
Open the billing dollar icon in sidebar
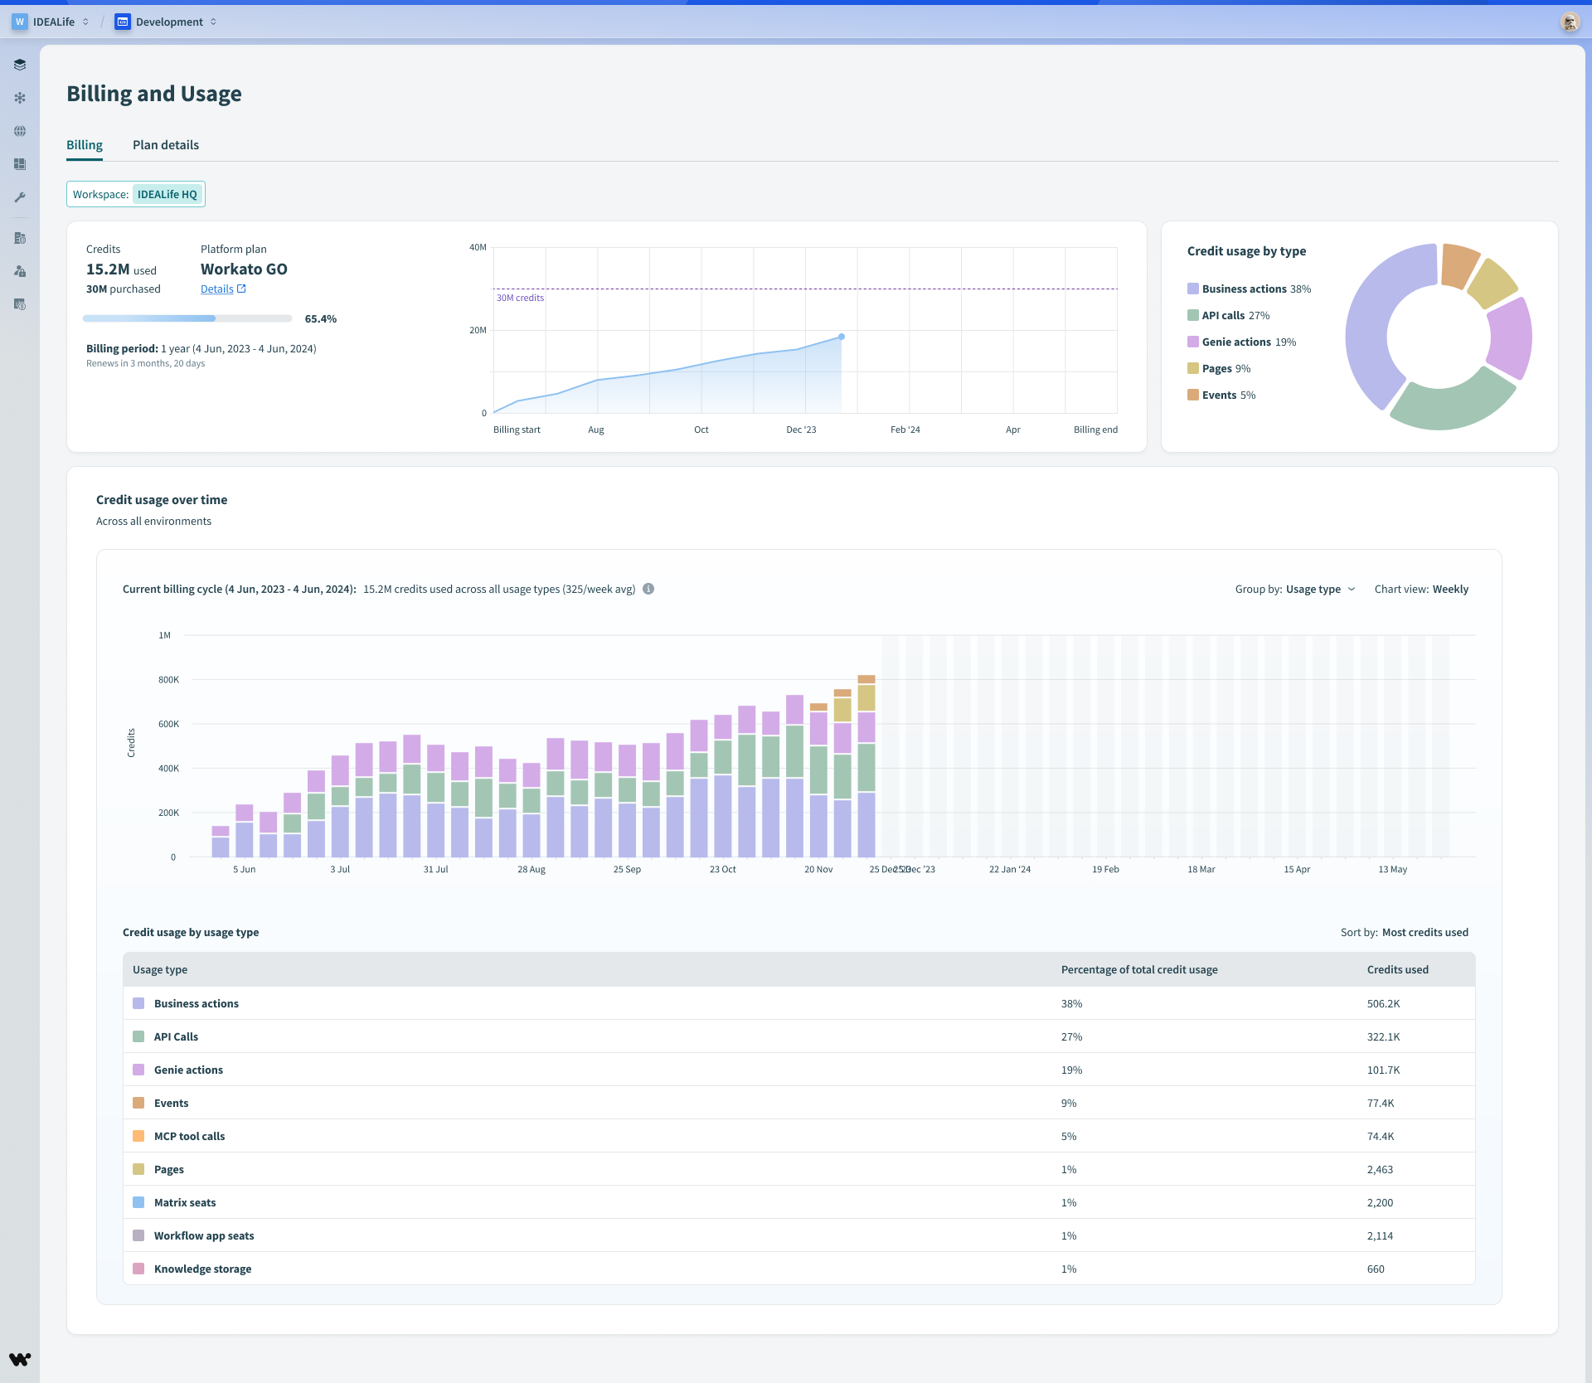point(20,304)
